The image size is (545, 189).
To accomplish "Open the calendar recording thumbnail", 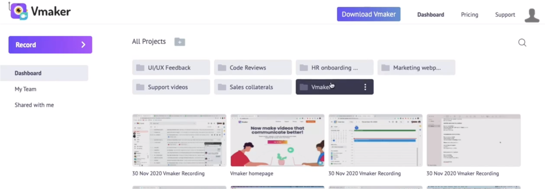I will click(375, 140).
